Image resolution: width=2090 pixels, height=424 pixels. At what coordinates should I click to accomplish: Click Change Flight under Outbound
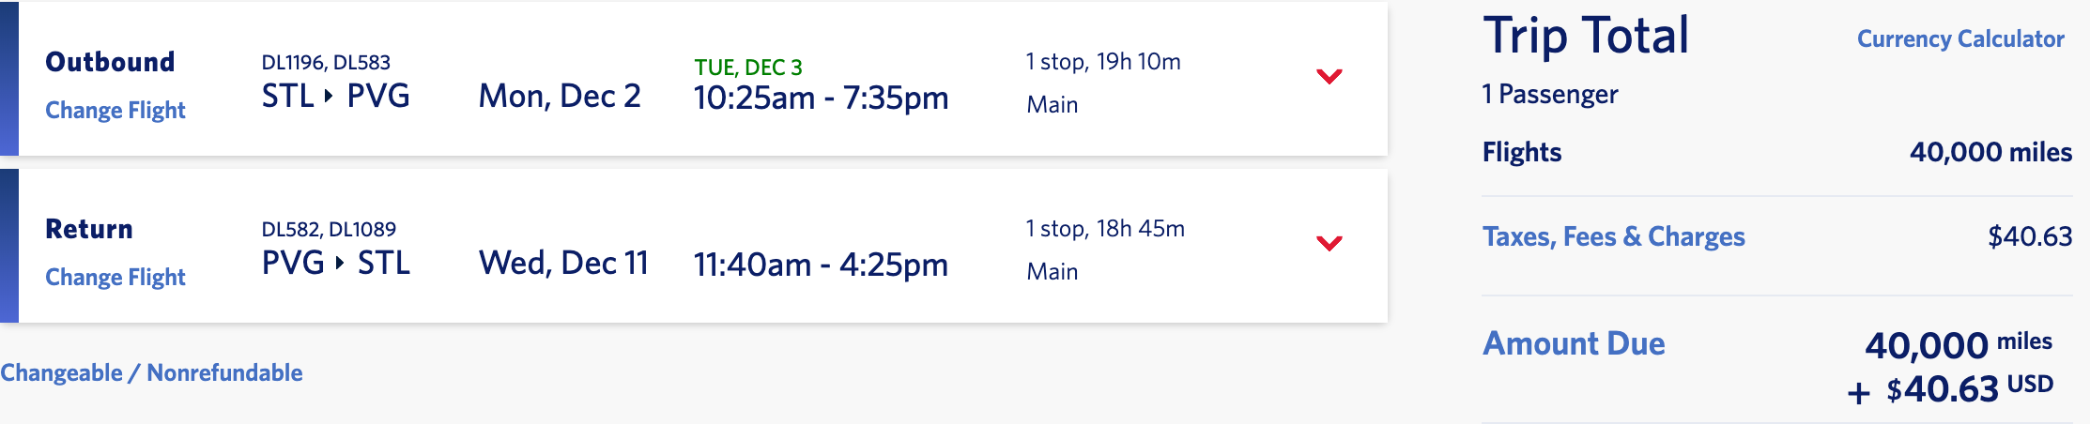[x=115, y=111]
